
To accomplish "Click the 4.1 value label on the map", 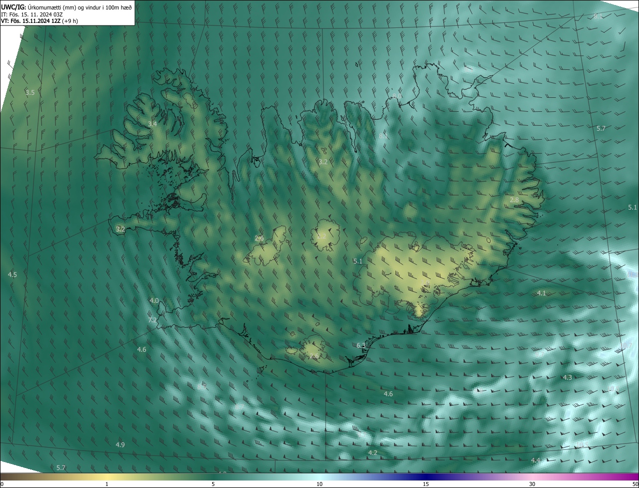I will coord(541,293).
